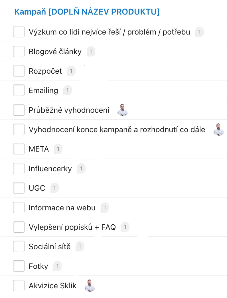The height and width of the screenshot is (298, 227).
Task: Open subtask badge beside Vylepšení popisků + FAQ
Action: (125, 227)
